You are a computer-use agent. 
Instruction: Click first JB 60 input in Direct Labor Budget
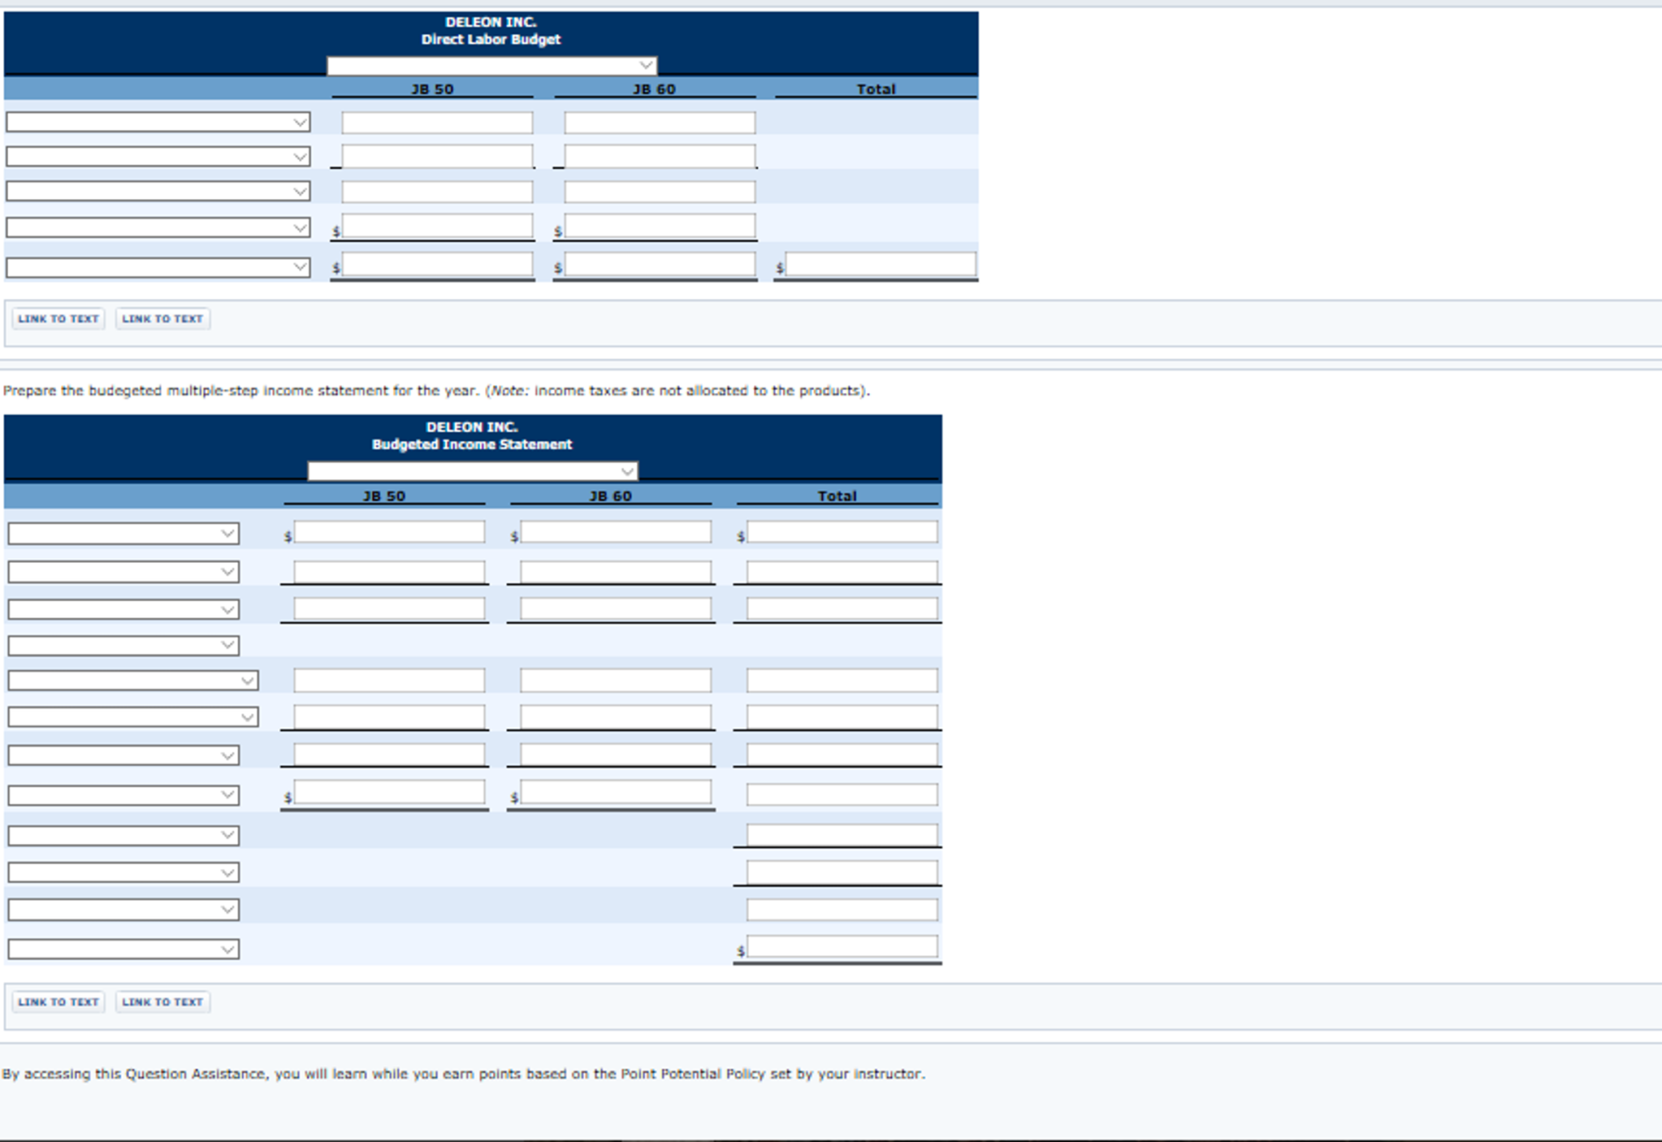[660, 123]
